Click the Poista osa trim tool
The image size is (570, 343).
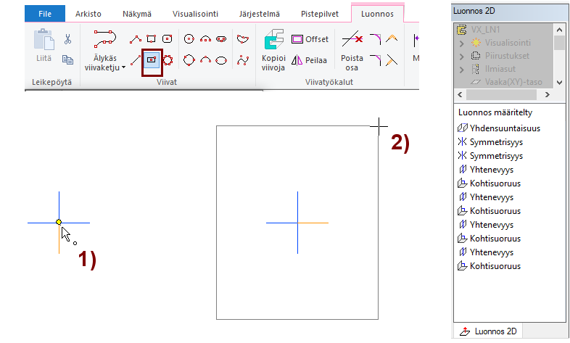(352, 49)
